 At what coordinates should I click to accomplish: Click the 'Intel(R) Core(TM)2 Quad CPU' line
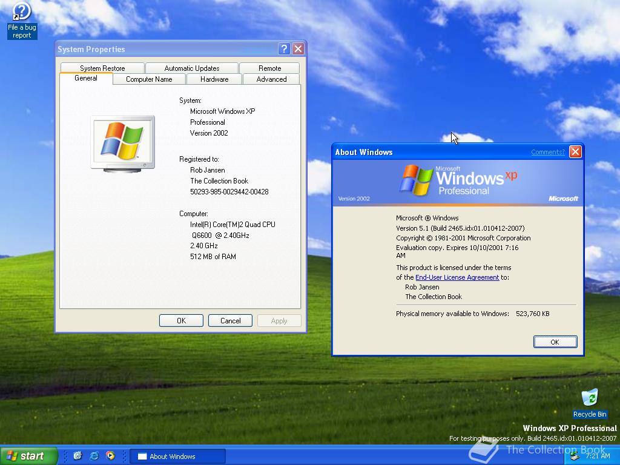click(x=232, y=224)
